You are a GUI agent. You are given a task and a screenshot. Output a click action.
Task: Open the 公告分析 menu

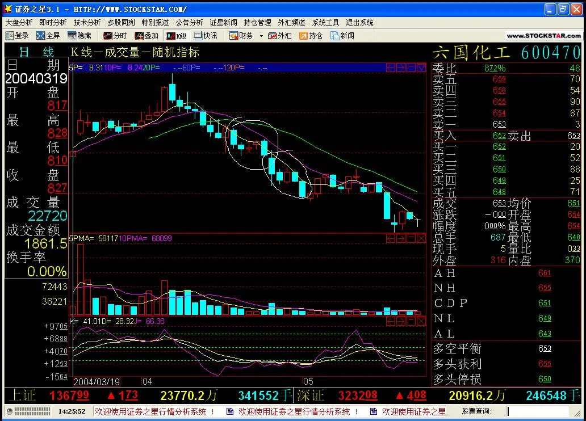(189, 23)
